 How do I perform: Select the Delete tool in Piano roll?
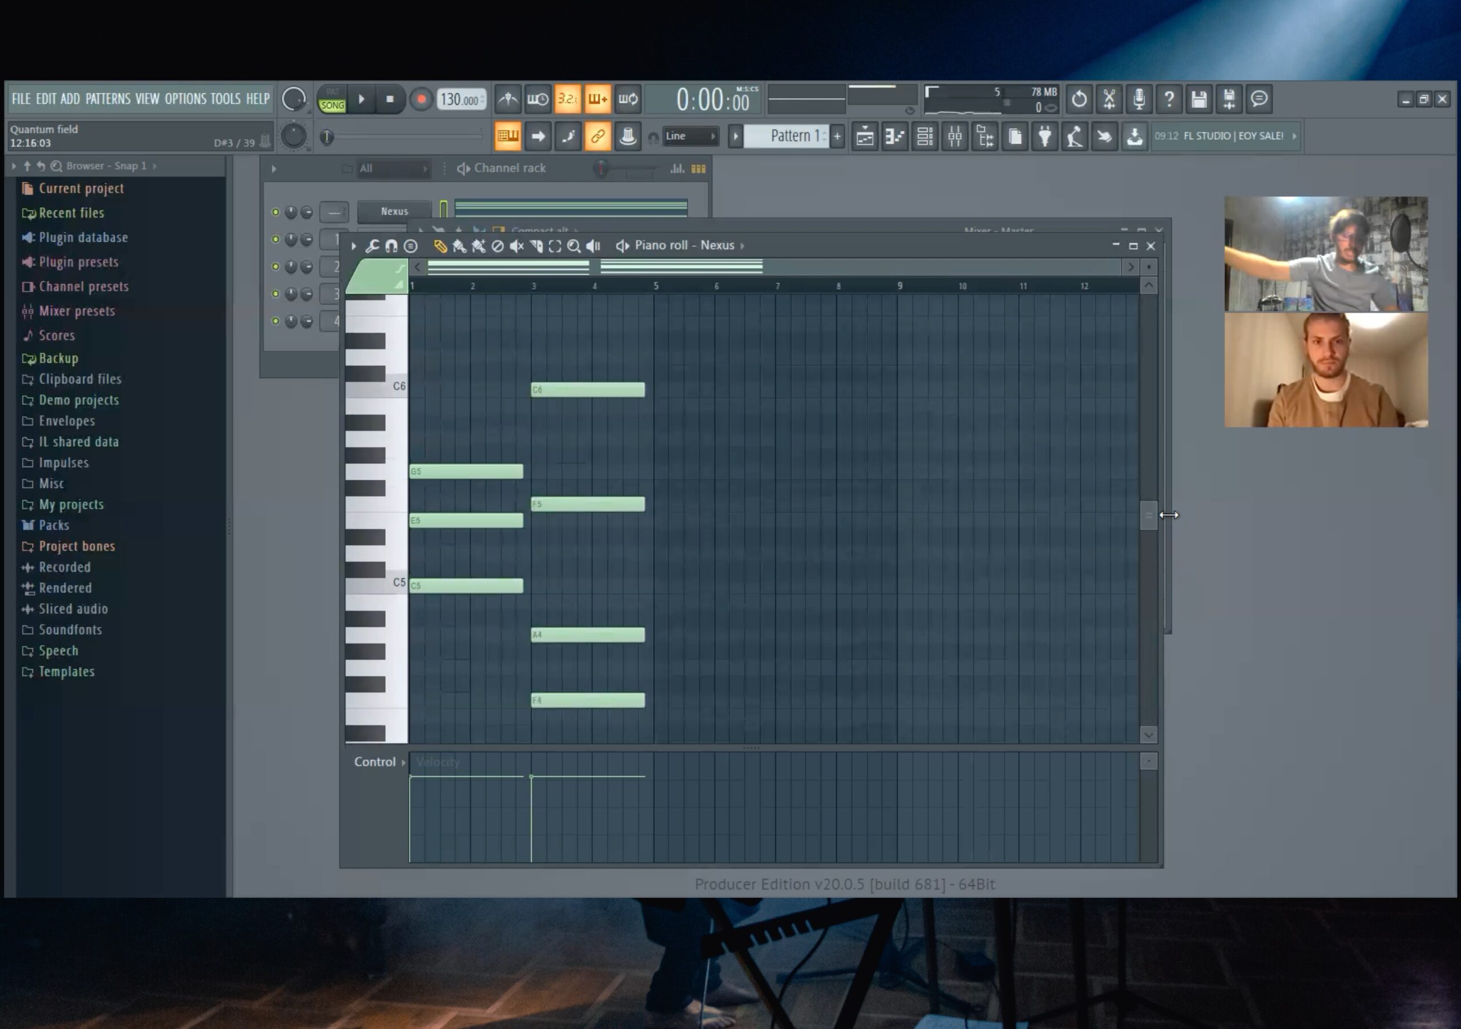pyautogui.click(x=498, y=247)
